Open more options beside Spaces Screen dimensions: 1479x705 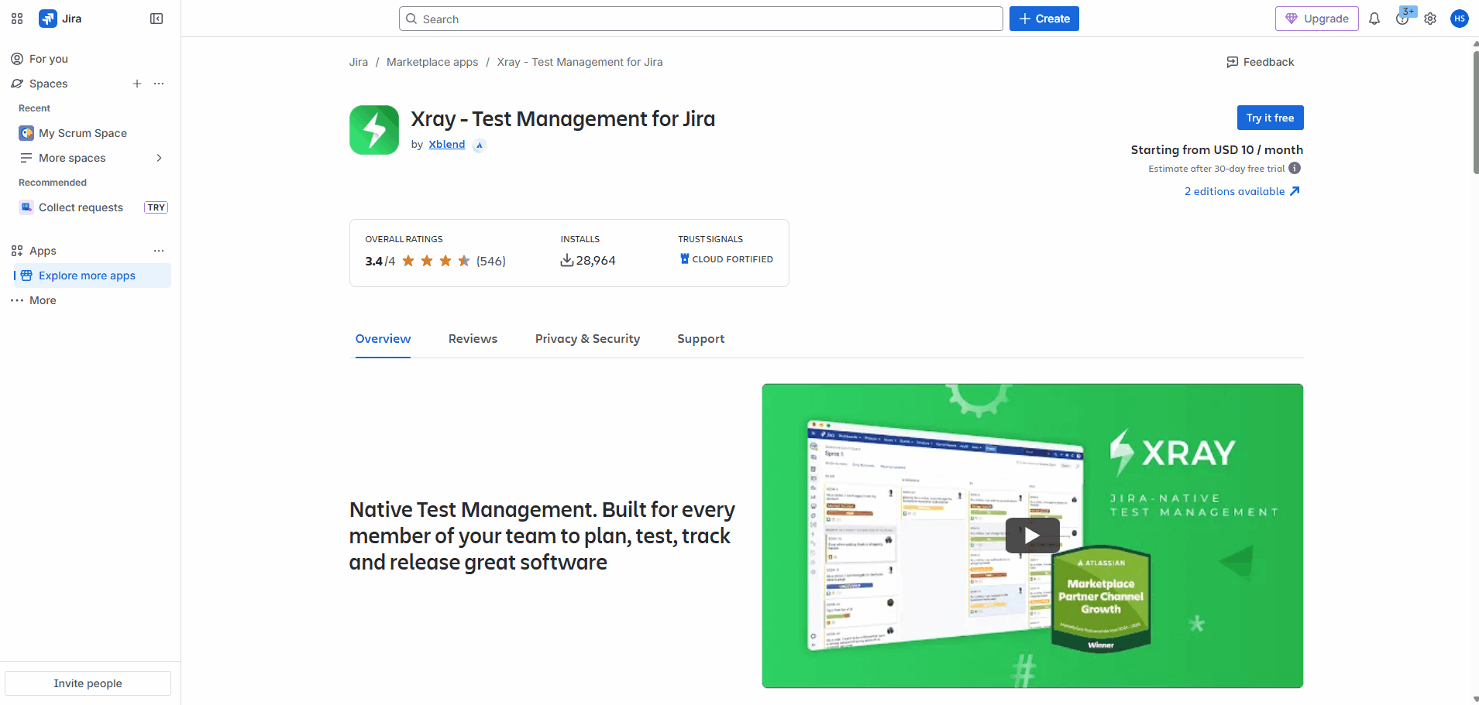tap(159, 84)
